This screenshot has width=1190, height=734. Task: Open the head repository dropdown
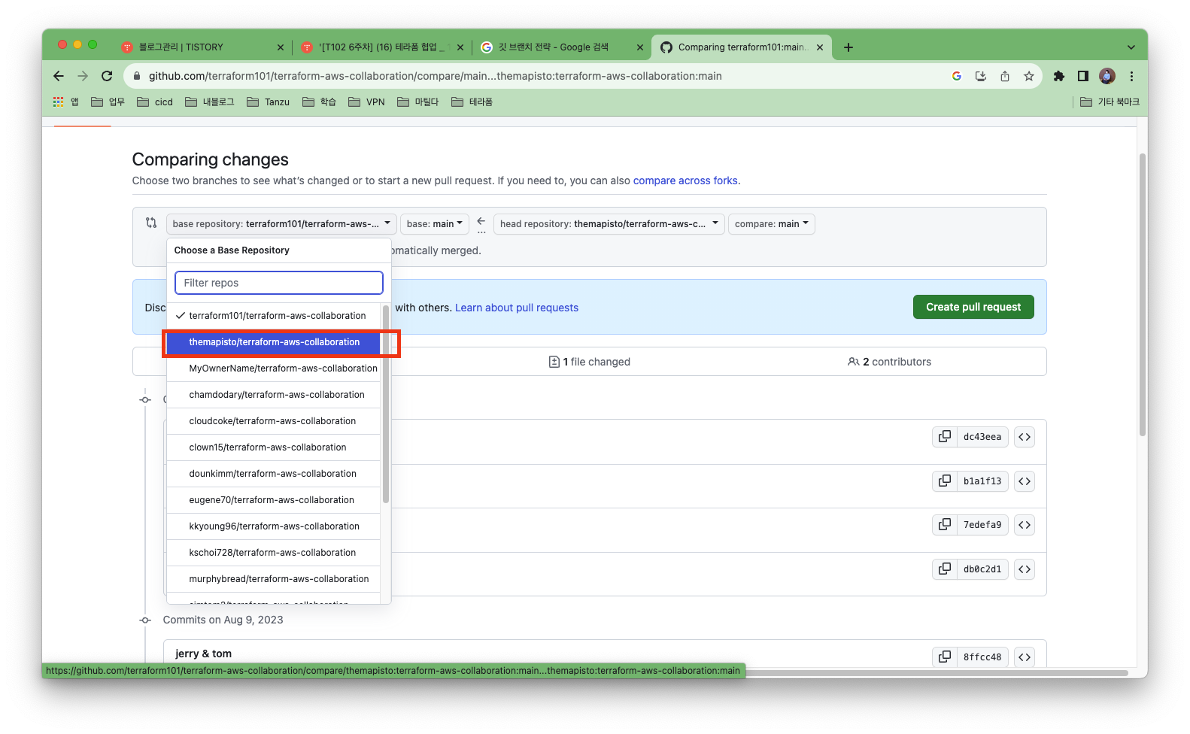[609, 224]
